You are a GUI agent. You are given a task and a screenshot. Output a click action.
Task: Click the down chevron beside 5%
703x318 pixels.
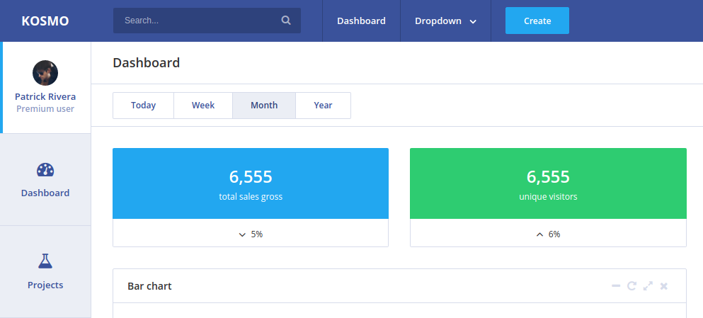[x=242, y=234]
